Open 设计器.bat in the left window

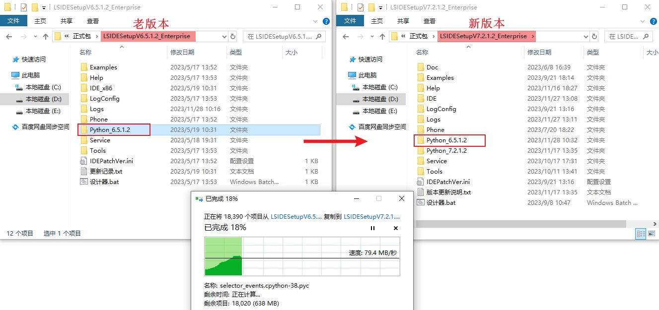click(104, 182)
